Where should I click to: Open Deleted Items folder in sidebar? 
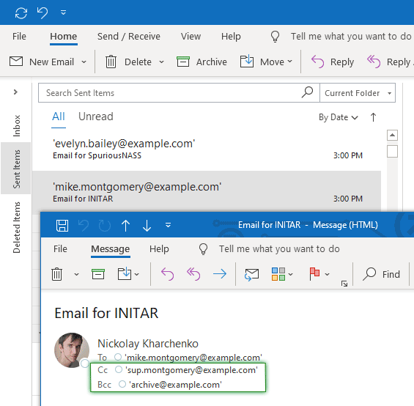tap(16, 228)
